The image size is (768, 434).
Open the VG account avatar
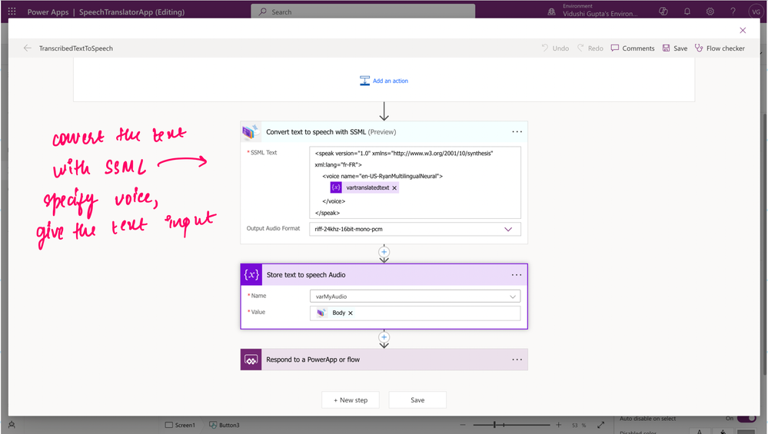click(x=756, y=12)
